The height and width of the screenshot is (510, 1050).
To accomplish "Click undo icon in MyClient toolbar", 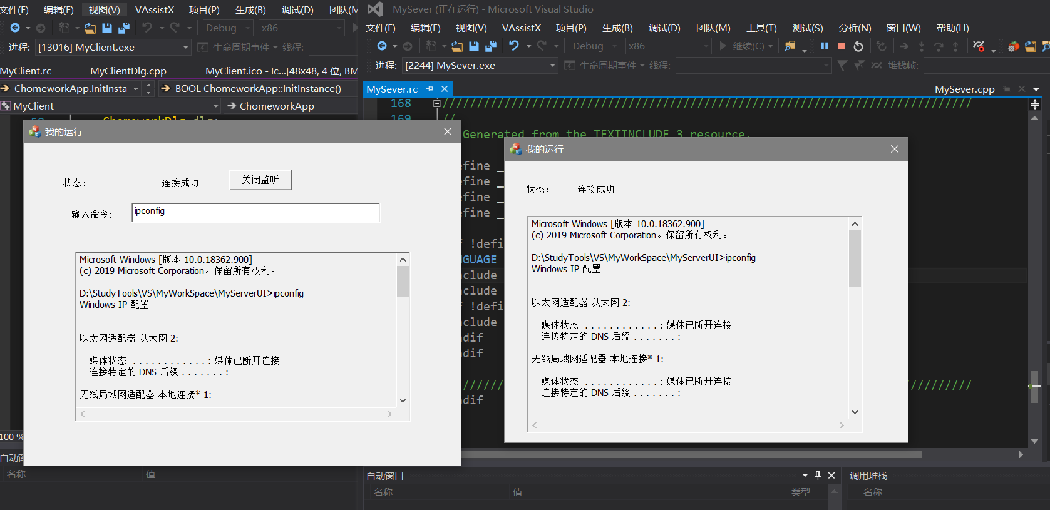I will click(147, 28).
